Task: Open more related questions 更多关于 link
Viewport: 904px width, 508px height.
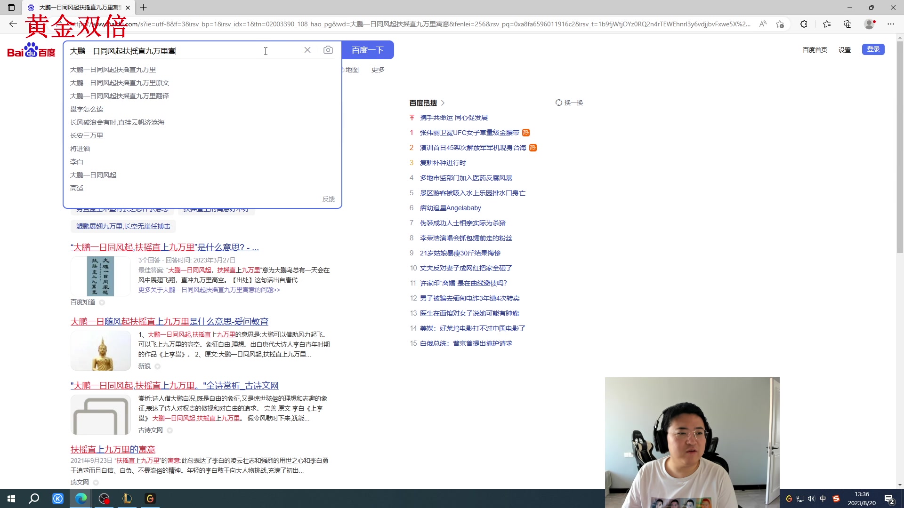Action: click(209, 290)
